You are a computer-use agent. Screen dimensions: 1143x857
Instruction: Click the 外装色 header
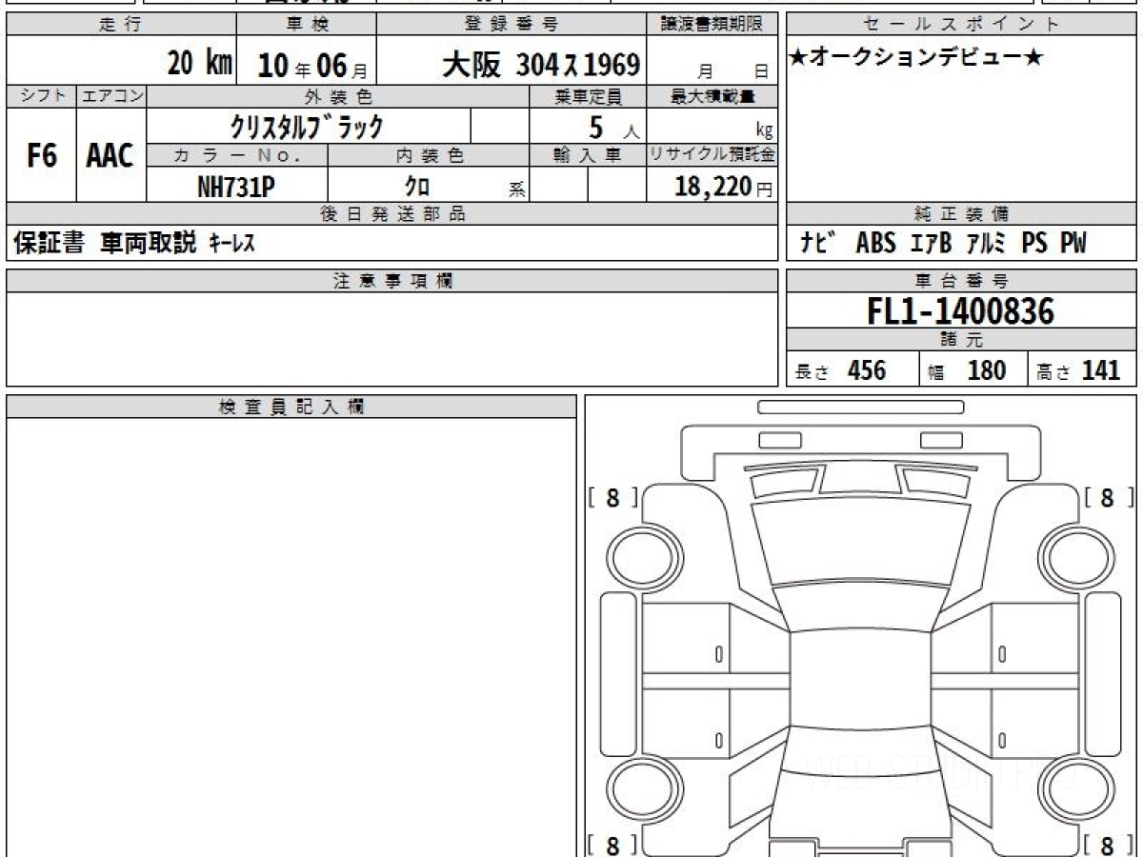[x=337, y=96]
